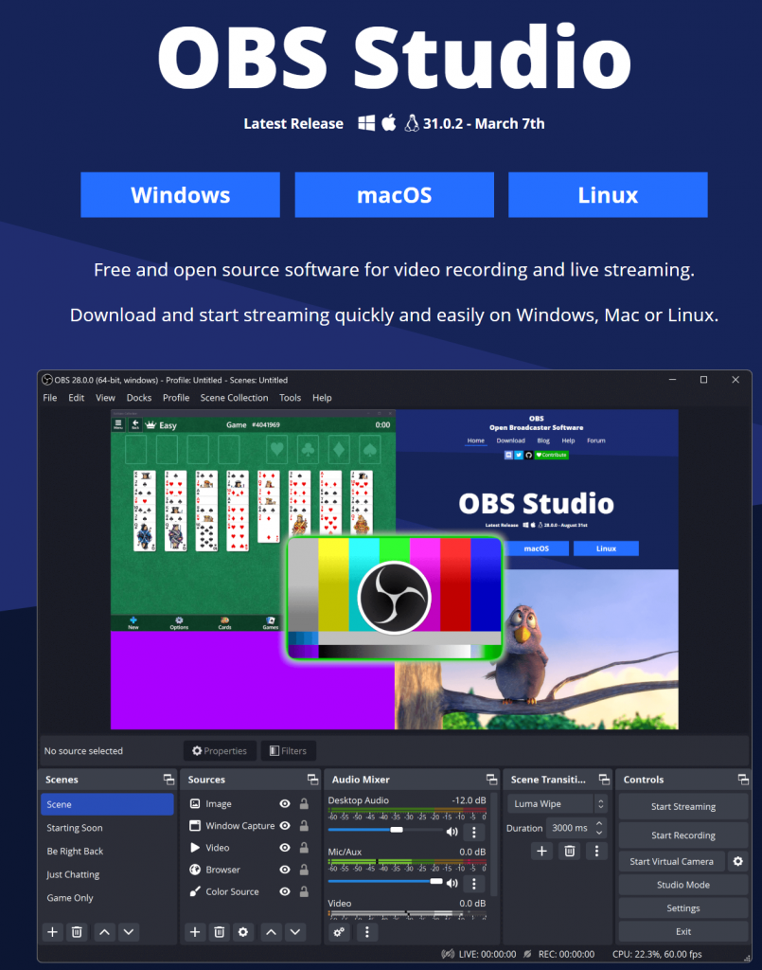Open the Docks menu

139,398
